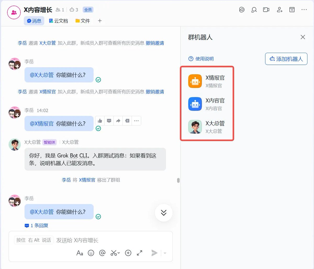Expand the message editor
This screenshot has width=314, height=269.
click(x=139, y=253)
